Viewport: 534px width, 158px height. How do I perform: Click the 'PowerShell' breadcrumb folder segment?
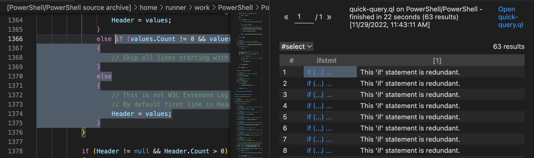click(236, 8)
